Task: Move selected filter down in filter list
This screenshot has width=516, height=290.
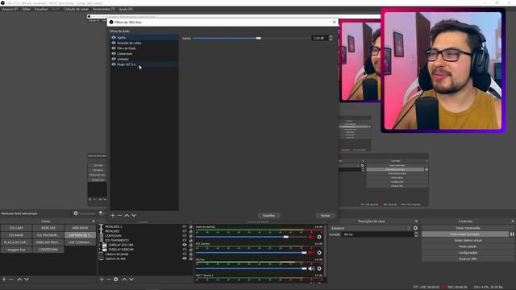Action: [134, 215]
